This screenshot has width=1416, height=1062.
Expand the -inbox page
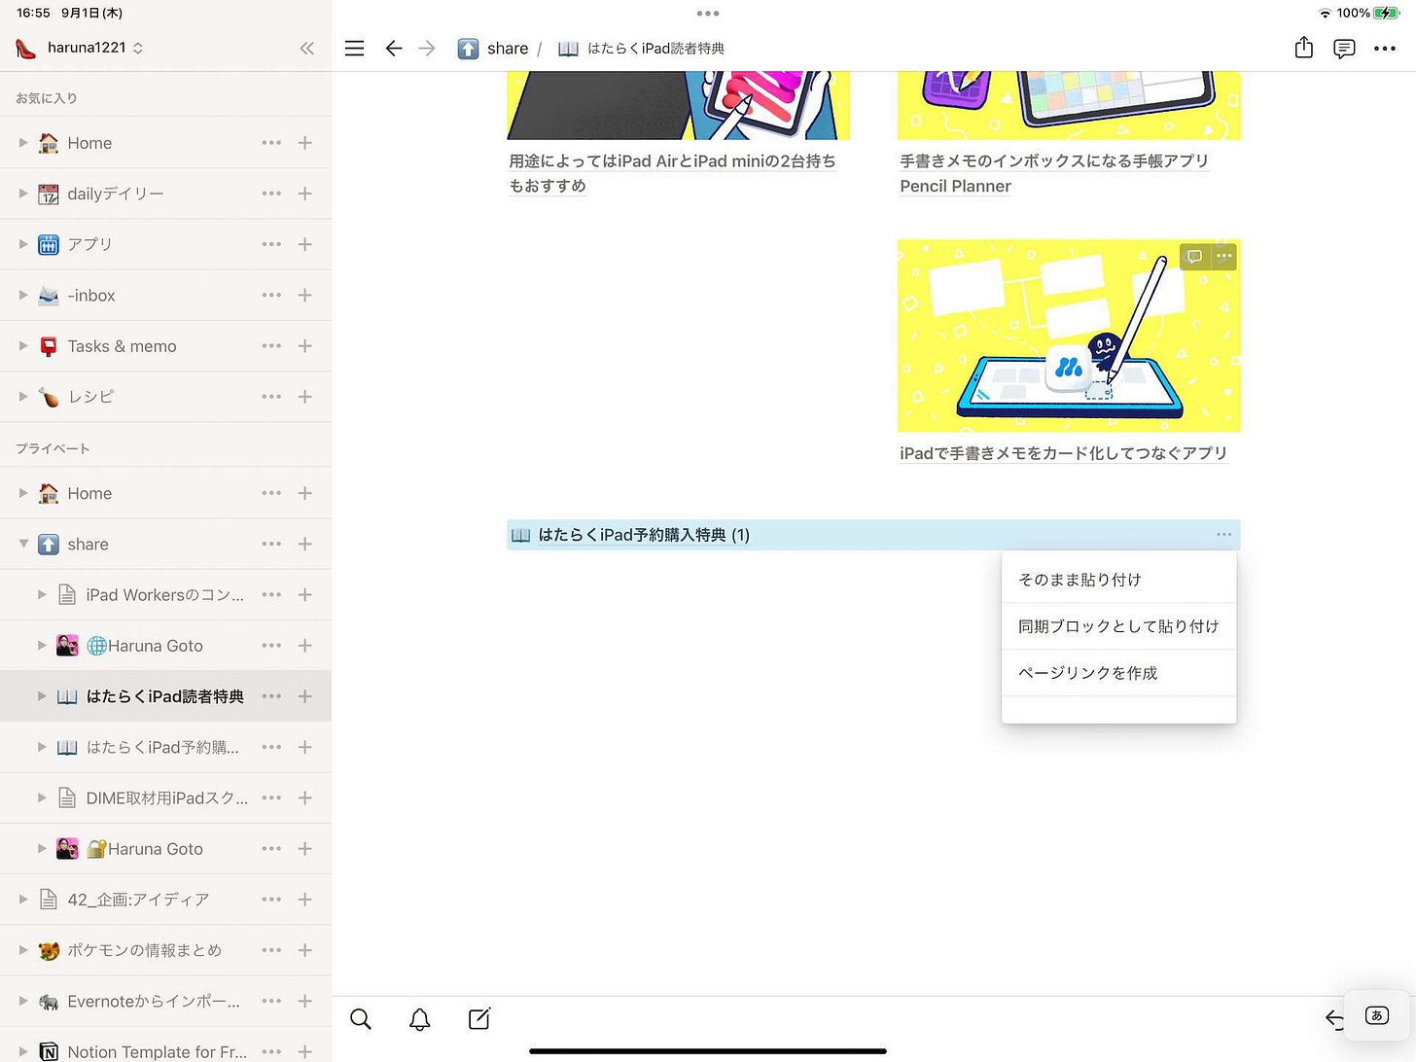click(23, 295)
